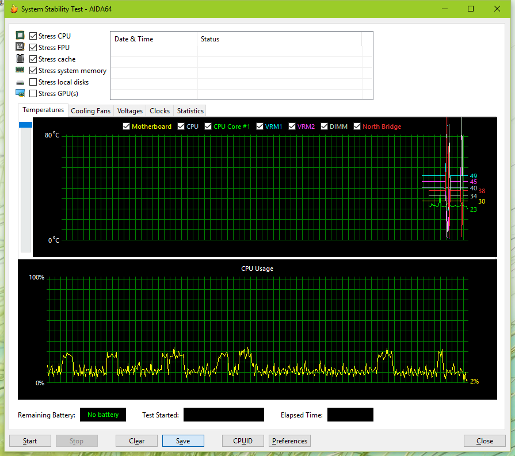Hide the DIMM temperature line
Image resolution: width=515 pixels, height=456 pixels.
click(x=324, y=127)
